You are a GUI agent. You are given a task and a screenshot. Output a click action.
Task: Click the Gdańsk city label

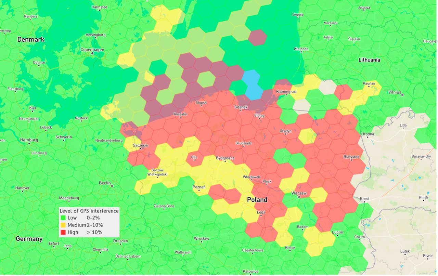(241, 107)
